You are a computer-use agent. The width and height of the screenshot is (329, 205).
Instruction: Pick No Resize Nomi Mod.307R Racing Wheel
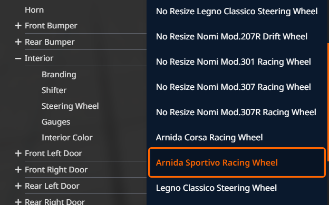(x=236, y=112)
